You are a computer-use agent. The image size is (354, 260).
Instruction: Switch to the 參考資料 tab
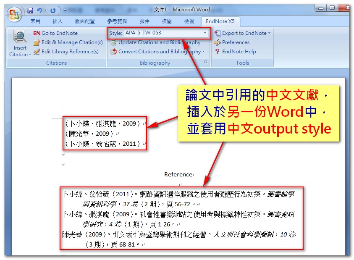click(117, 21)
